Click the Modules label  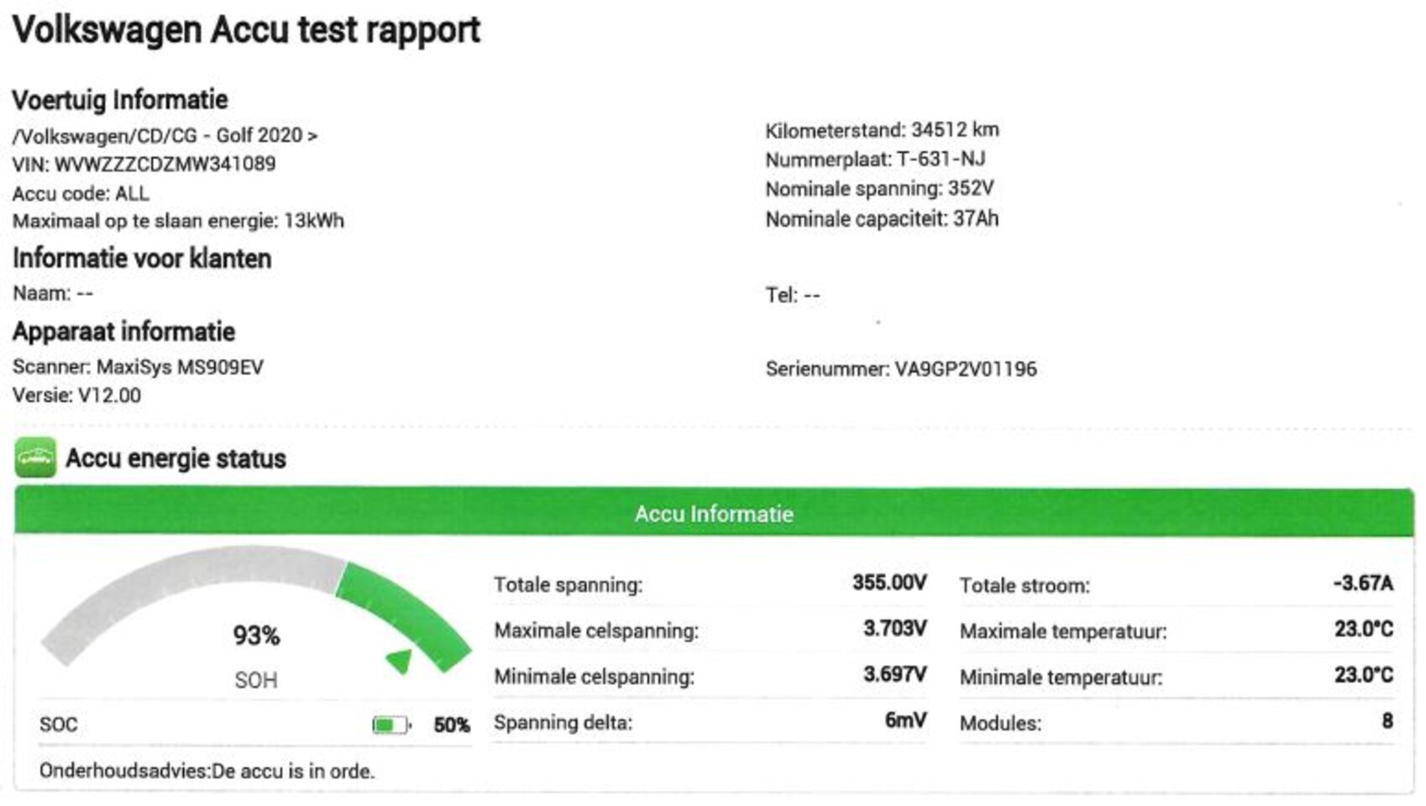tap(1000, 723)
